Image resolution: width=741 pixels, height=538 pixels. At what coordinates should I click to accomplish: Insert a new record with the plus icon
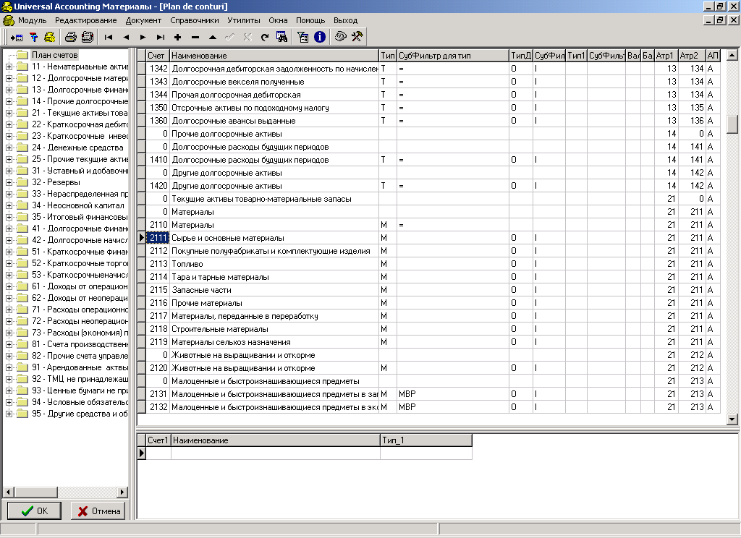(178, 37)
